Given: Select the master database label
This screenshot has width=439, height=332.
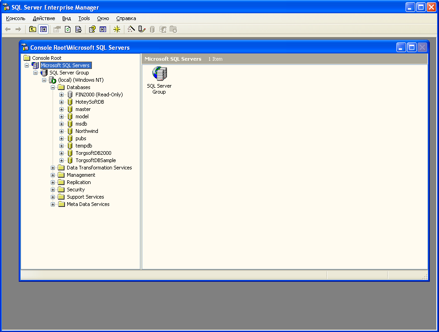Looking at the screenshot, I should coord(83,109).
